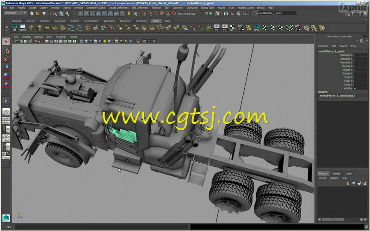The image size is (370, 231).
Task: Toggle use all lights bulb icon
Action: point(105,41)
